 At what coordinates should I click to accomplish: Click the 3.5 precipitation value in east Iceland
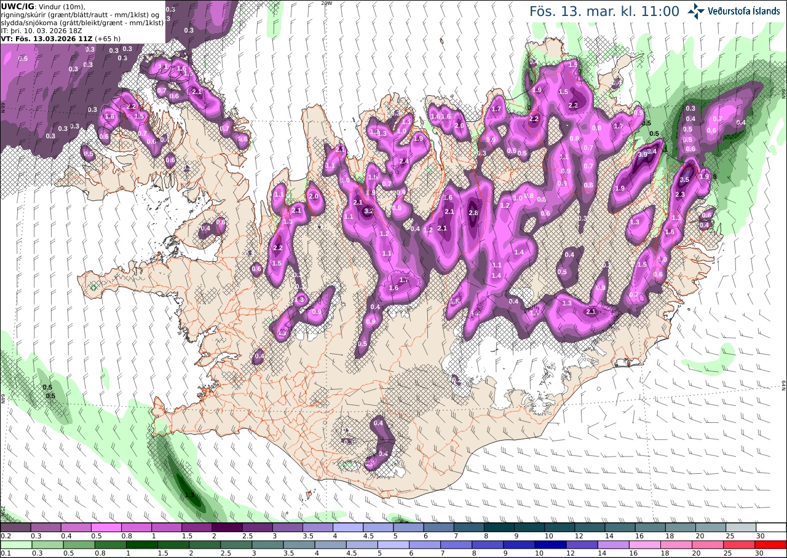tap(684, 179)
